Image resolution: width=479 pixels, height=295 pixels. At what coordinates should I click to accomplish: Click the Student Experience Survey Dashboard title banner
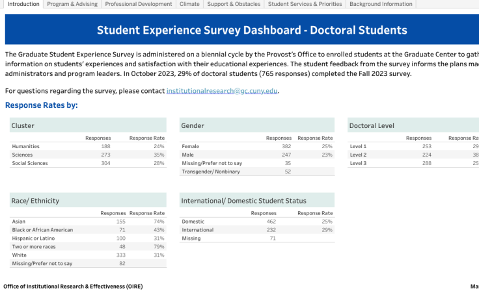point(252,30)
